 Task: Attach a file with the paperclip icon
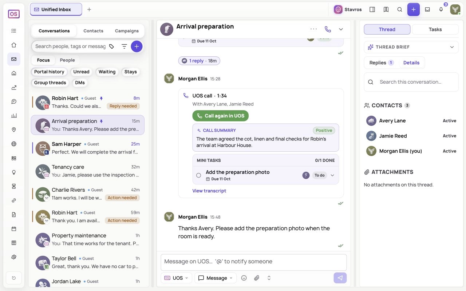pos(257,278)
